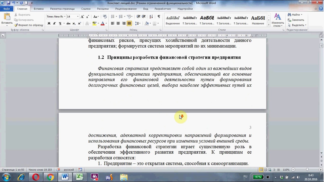Open Excel from the taskbar
The image size is (324, 182).
[x=80, y=177]
